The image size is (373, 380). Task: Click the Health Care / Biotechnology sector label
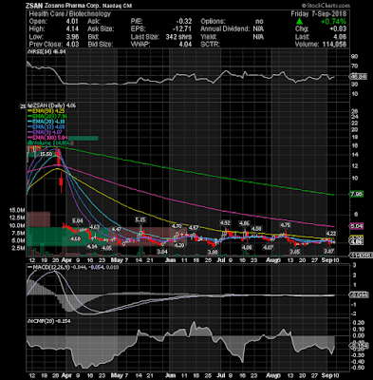click(x=70, y=14)
